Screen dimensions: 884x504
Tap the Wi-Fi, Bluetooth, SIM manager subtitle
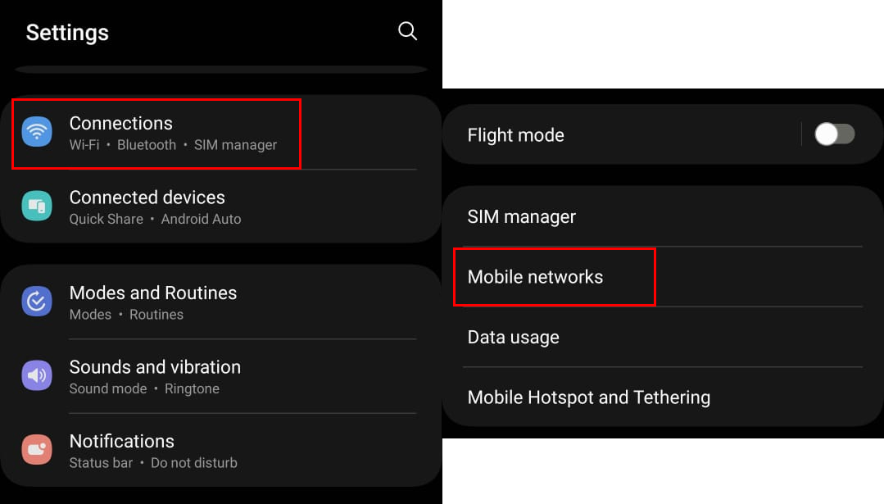click(173, 145)
